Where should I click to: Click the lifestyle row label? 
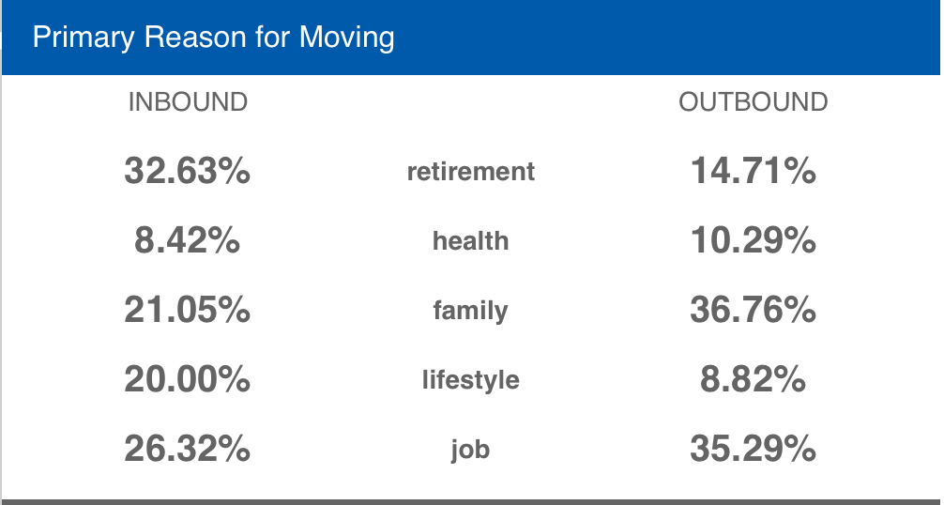click(471, 380)
